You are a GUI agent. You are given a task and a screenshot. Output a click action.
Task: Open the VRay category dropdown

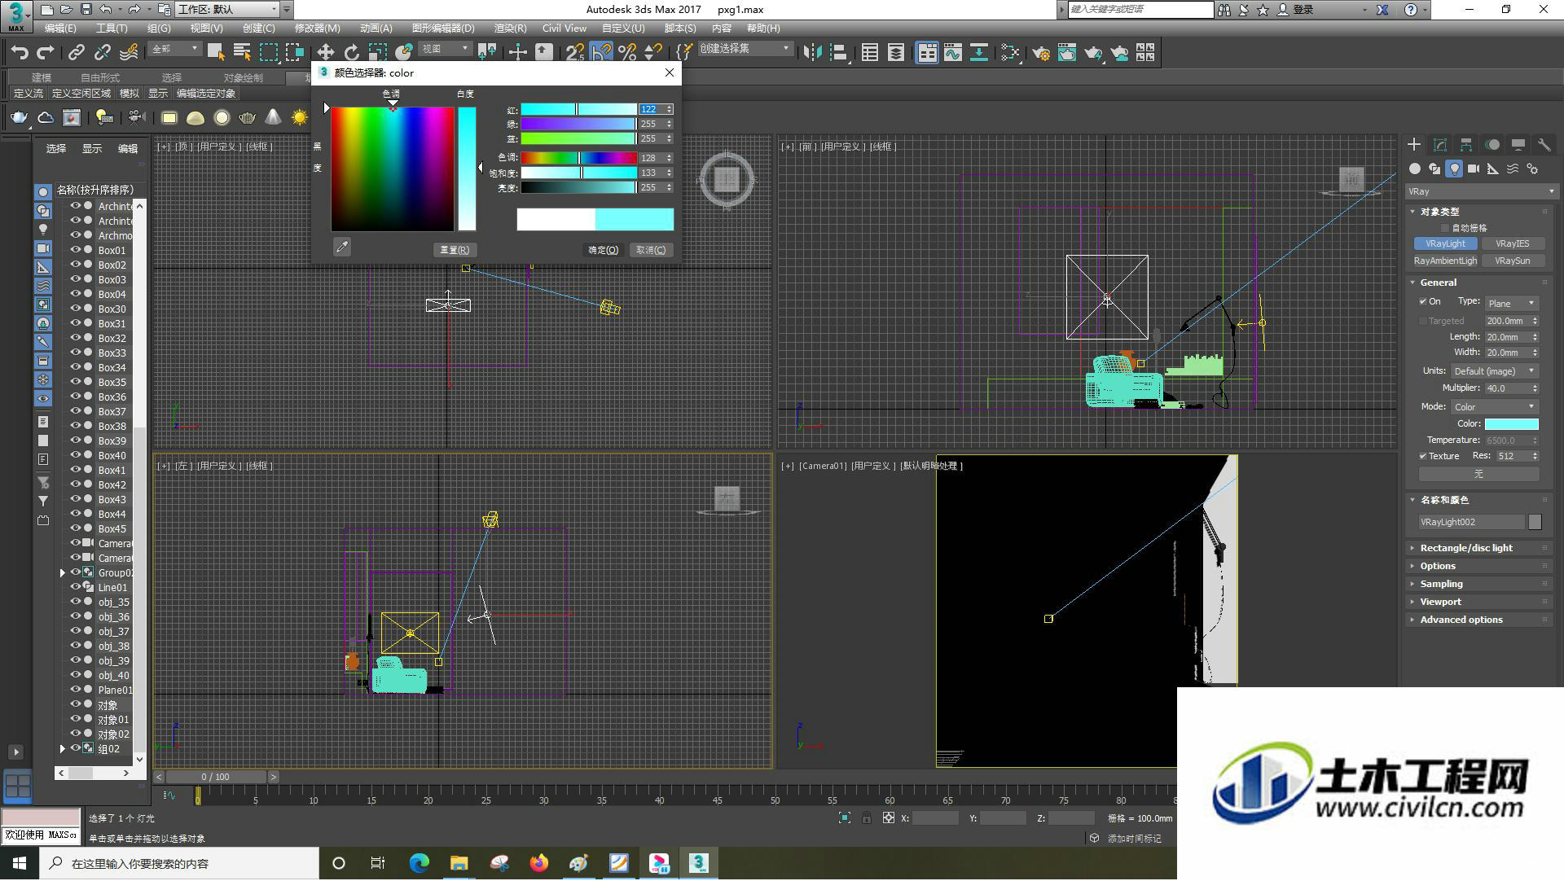pyautogui.click(x=1481, y=191)
